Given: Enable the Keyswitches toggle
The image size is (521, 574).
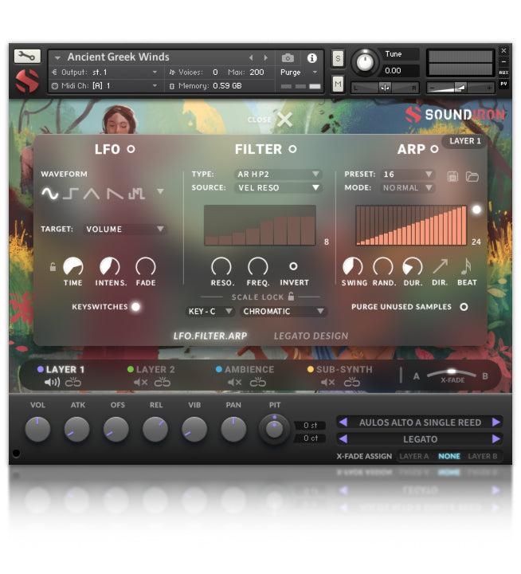Looking at the screenshot, I should click(x=135, y=306).
